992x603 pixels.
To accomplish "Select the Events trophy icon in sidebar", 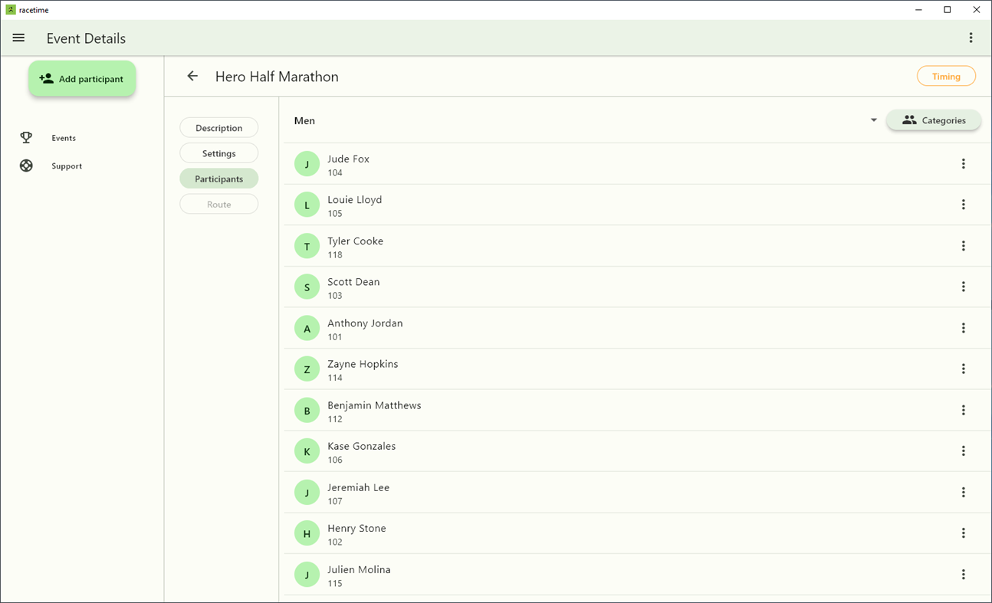I will pyautogui.click(x=26, y=138).
